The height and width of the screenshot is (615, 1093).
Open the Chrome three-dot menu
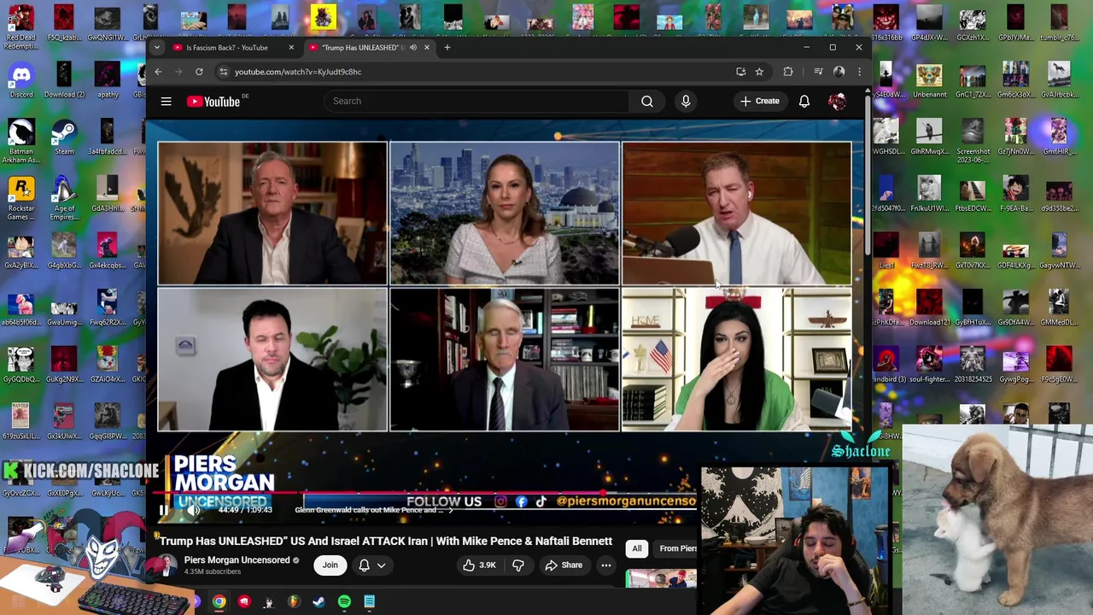click(859, 72)
